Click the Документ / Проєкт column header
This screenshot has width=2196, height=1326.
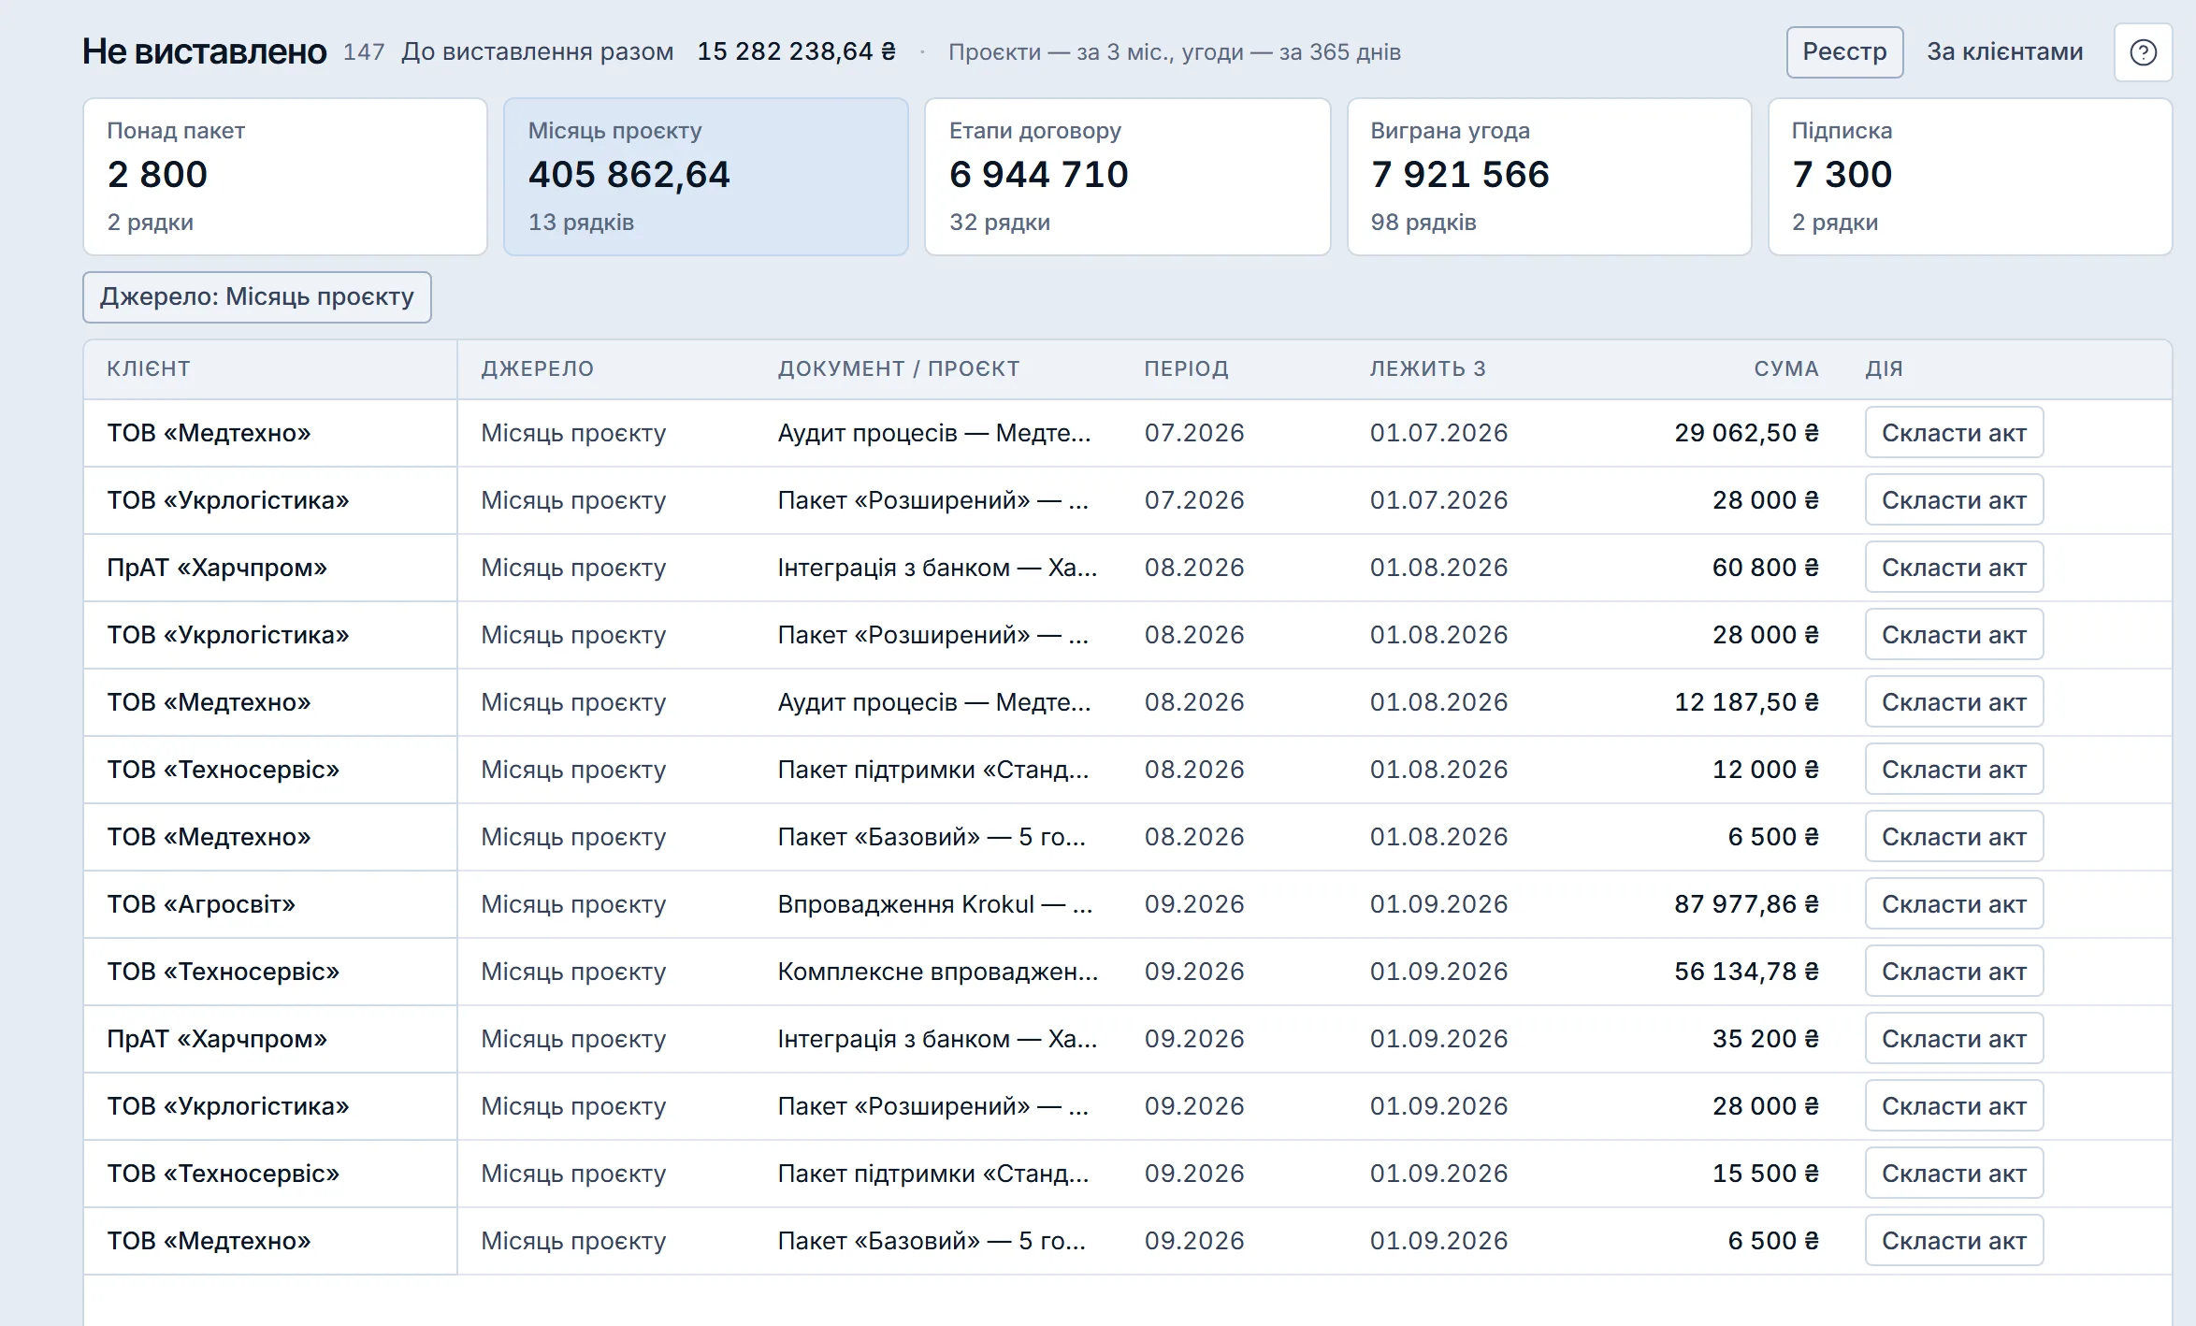click(x=899, y=368)
